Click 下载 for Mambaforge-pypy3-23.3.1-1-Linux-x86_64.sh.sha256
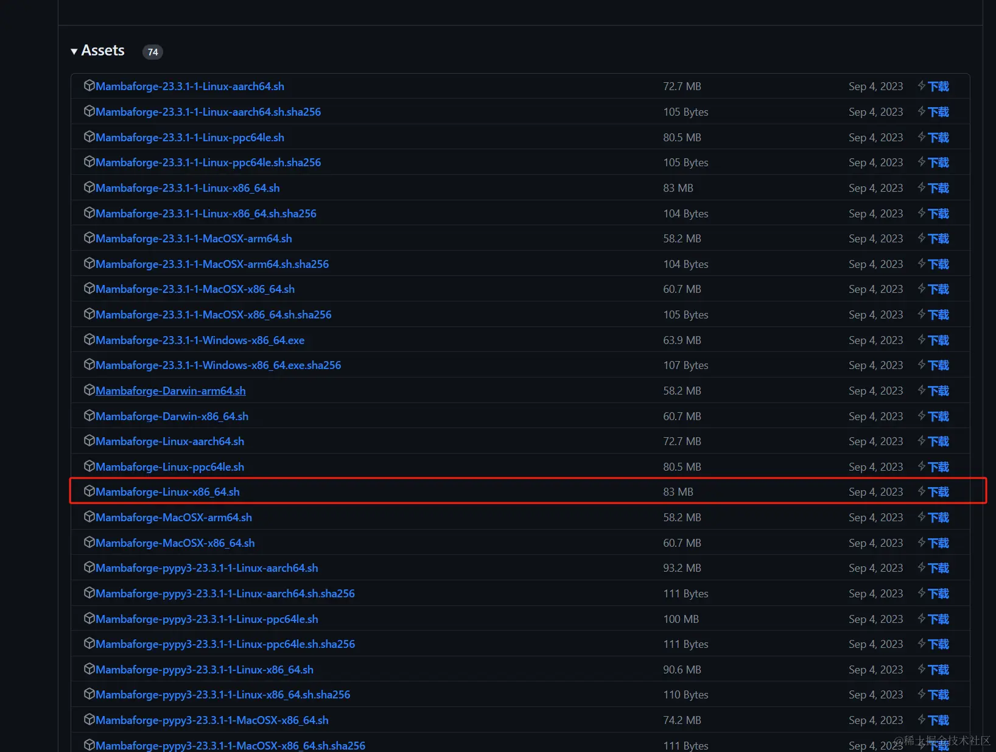996x752 pixels. coord(938,695)
